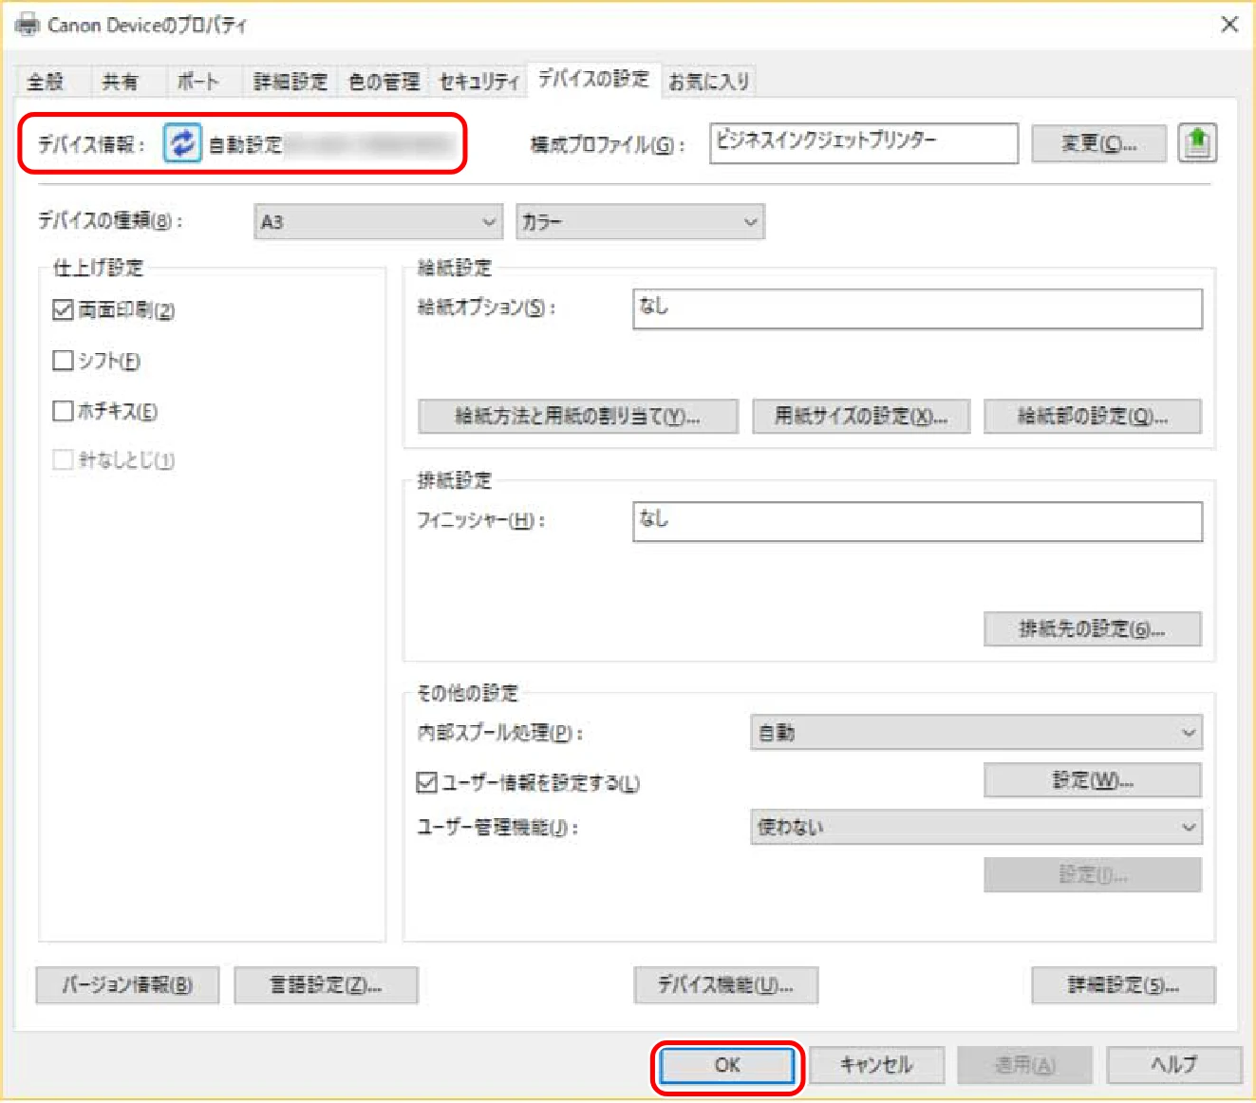Select the セキュリティ tab
Viewport: 1256px width, 1103px height.
pos(479,82)
